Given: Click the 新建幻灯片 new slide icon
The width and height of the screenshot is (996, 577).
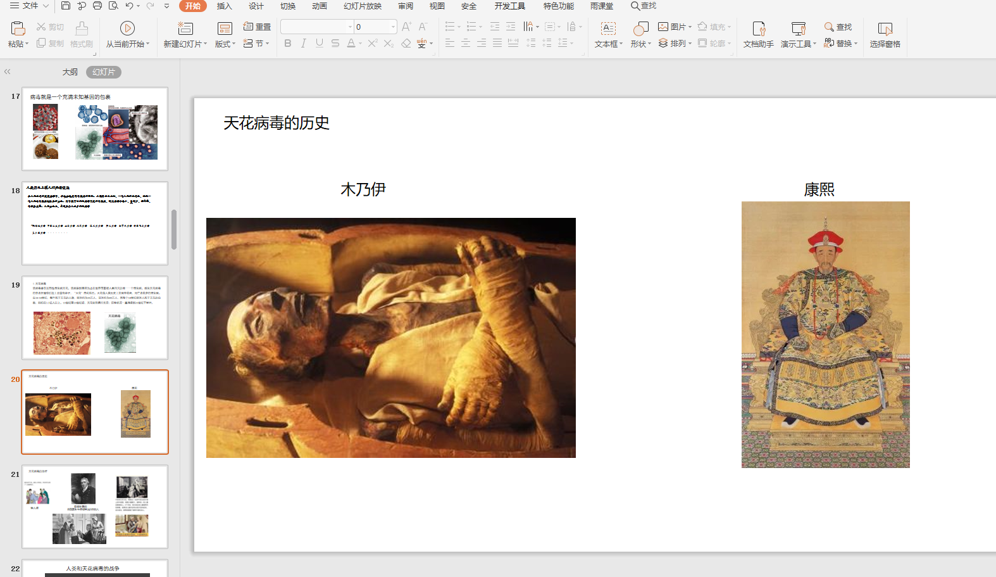Looking at the screenshot, I should click(x=185, y=28).
